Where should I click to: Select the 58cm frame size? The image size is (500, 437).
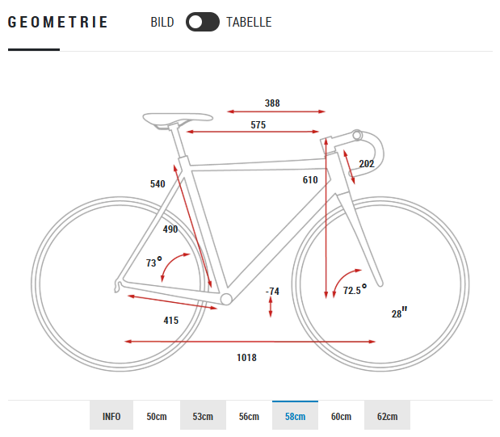(295, 416)
